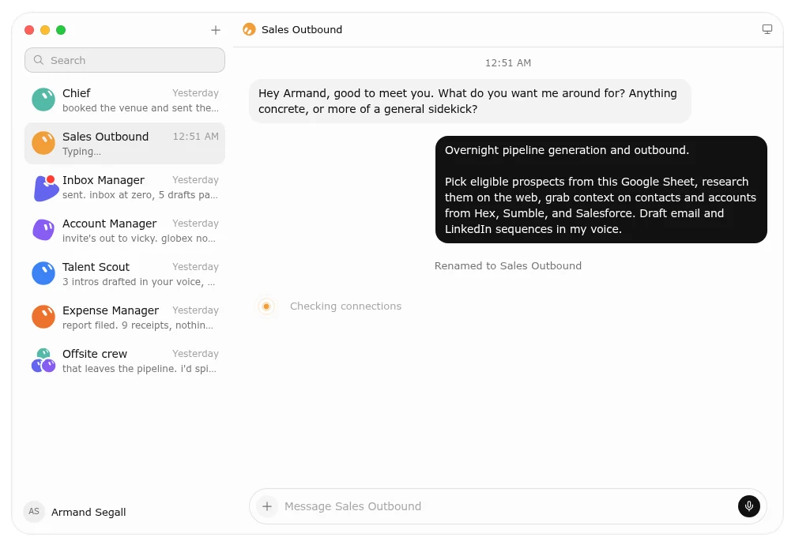This screenshot has height=545, width=795.
Task: Open the Chief conversation
Action: click(x=125, y=100)
